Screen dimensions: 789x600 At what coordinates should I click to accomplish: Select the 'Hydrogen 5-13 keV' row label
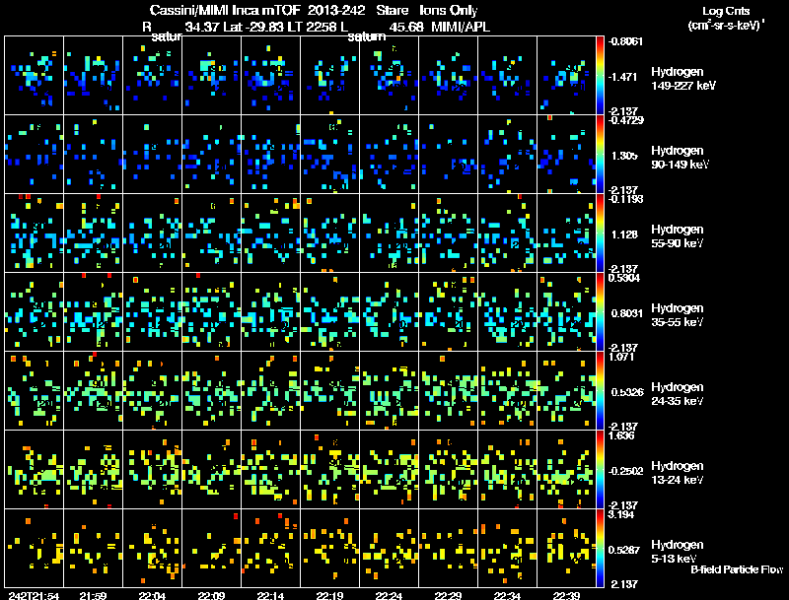point(678,552)
